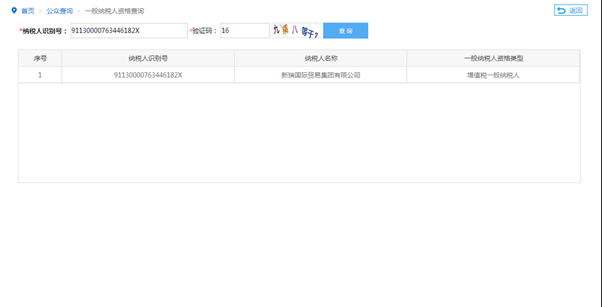Click the 纳税人名称 column header
This screenshot has width=602, height=307.
click(x=321, y=58)
